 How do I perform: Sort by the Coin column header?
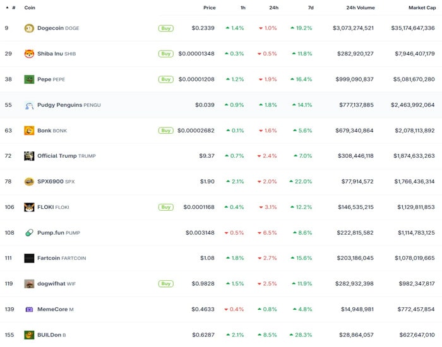point(30,8)
